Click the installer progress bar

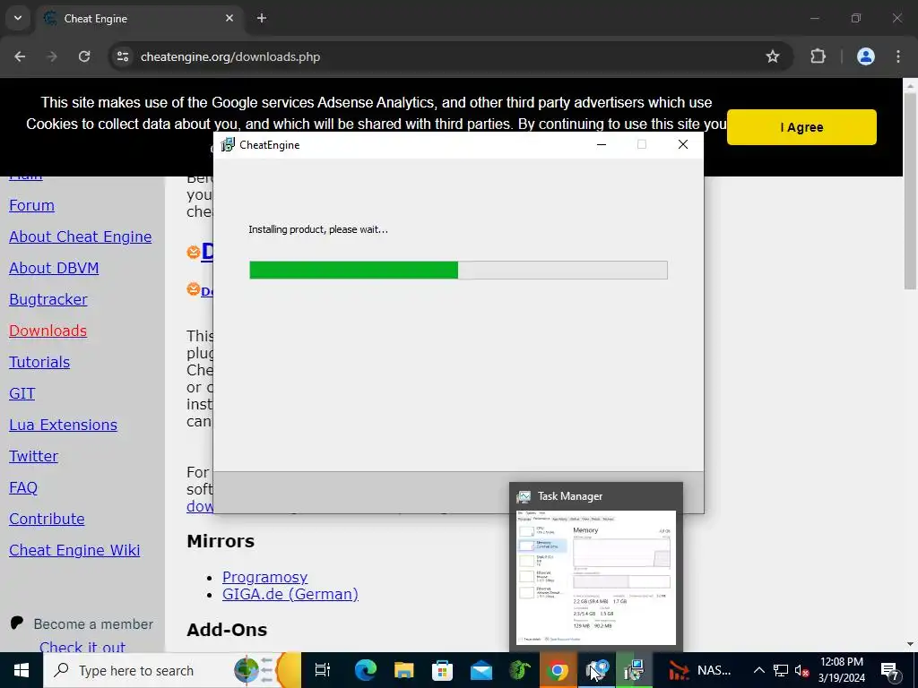(458, 270)
